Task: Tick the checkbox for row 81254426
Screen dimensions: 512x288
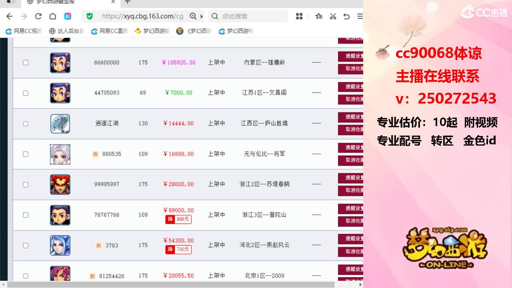Action: pyautogui.click(x=26, y=276)
